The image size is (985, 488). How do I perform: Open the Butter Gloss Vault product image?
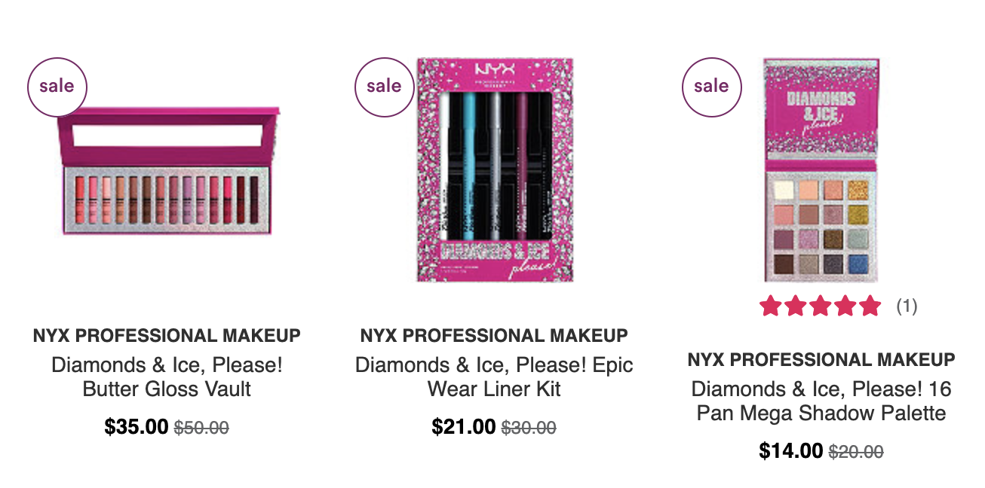click(167, 169)
